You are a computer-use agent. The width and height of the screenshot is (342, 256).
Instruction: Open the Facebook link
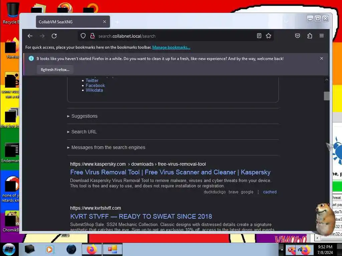click(x=95, y=85)
